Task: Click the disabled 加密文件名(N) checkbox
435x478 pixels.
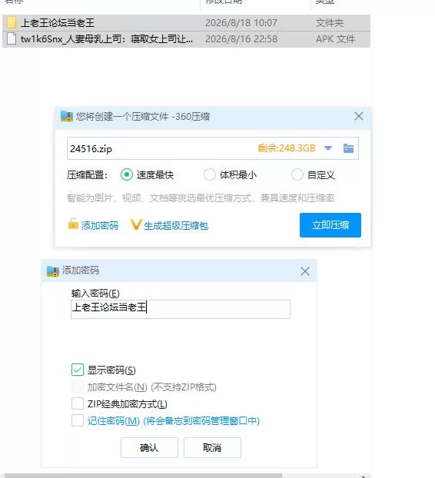Action: click(x=78, y=387)
